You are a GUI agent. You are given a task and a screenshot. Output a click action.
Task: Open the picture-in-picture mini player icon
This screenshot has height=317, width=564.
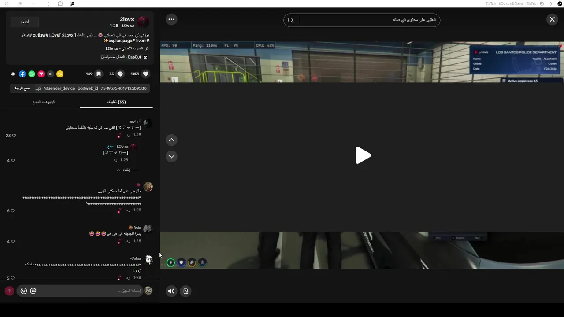(186, 291)
